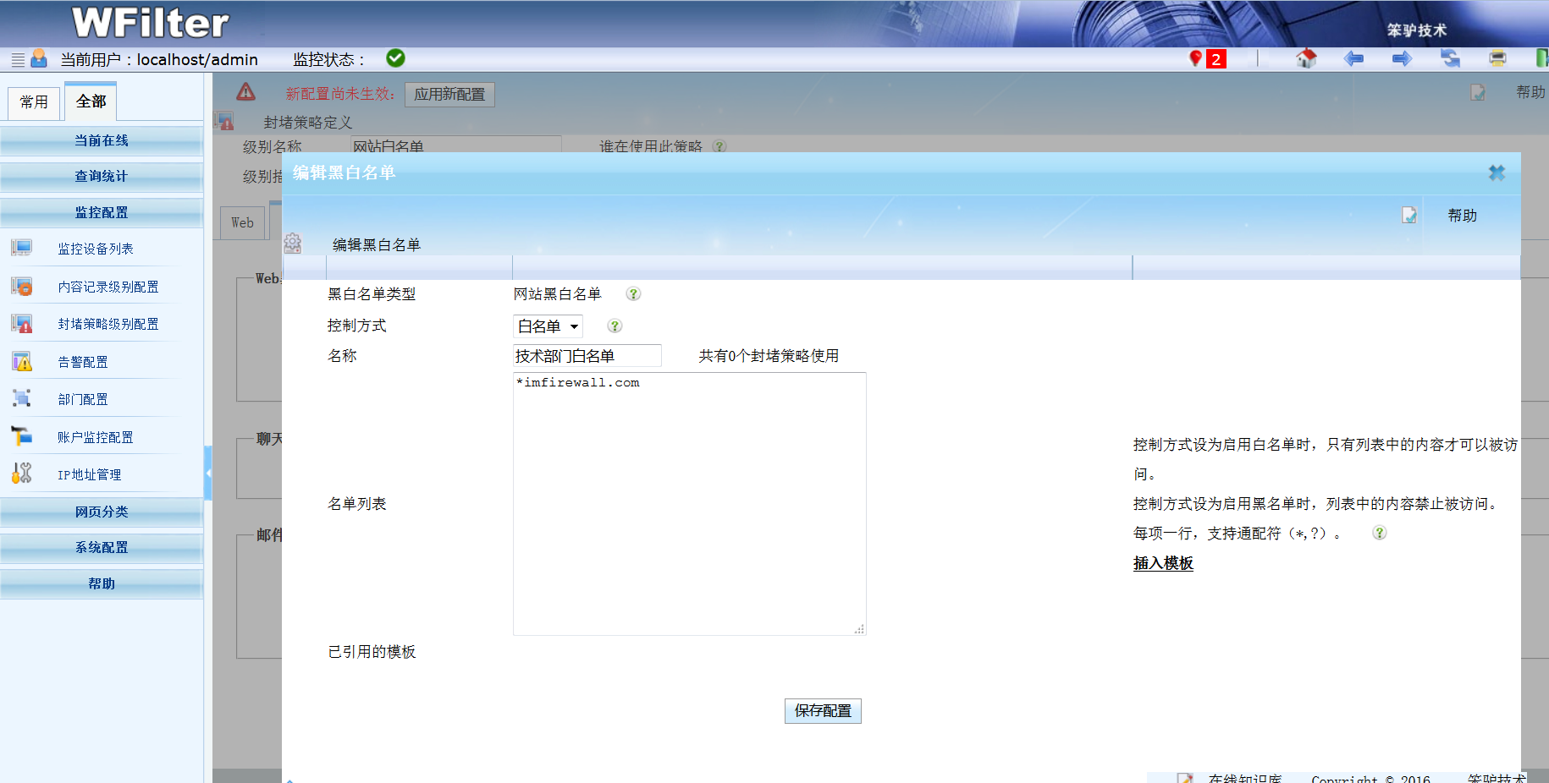The width and height of the screenshot is (1549, 783).
Task: Switch to the 常用 tab
Action: [x=34, y=102]
